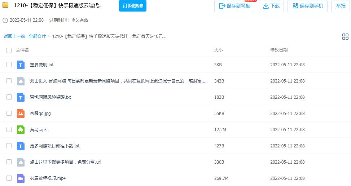Click the clock icon beside the share date
Image resolution: width=351 pixels, height=186 pixels.
(x=5, y=20)
